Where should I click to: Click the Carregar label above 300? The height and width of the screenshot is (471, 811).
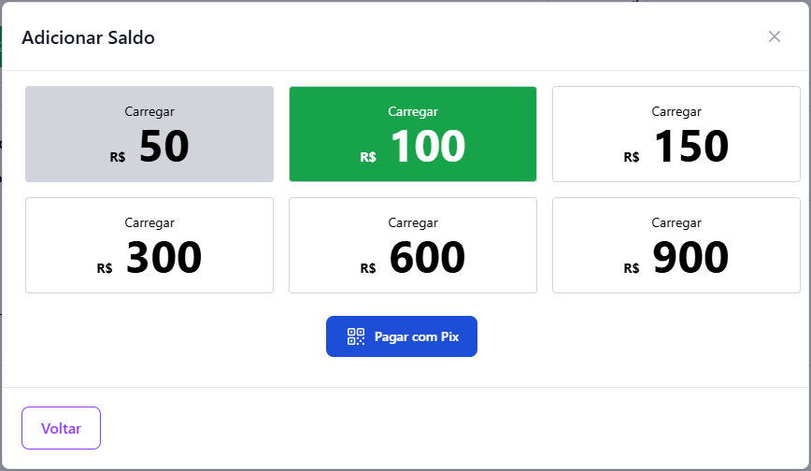pos(149,222)
